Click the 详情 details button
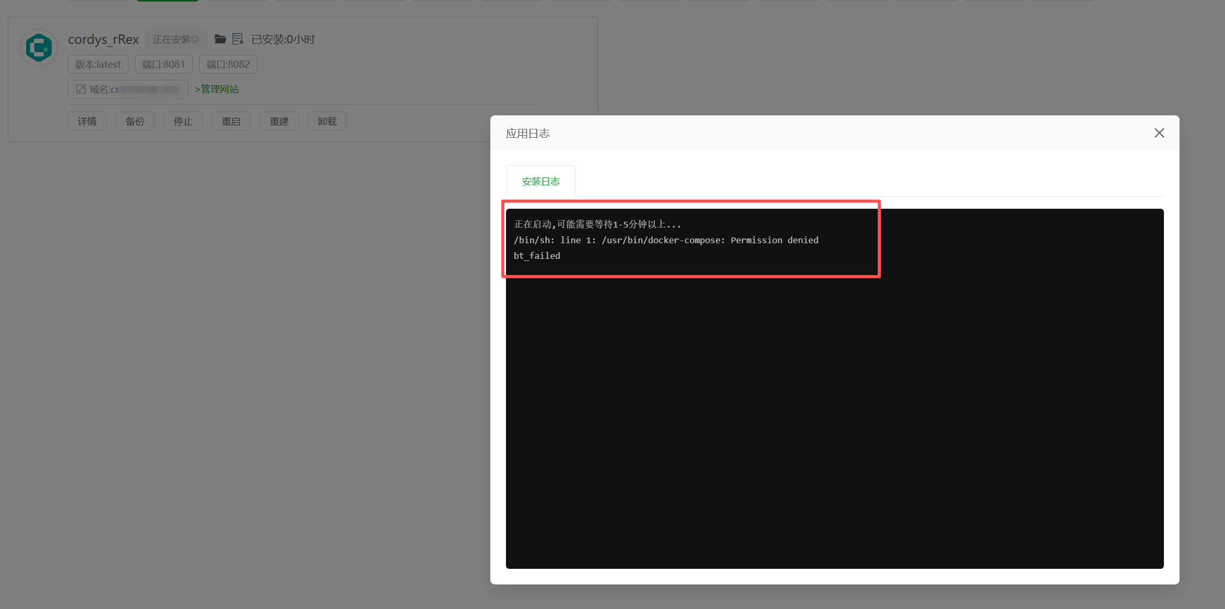This screenshot has height=609, width=1225. pos(87,121)
